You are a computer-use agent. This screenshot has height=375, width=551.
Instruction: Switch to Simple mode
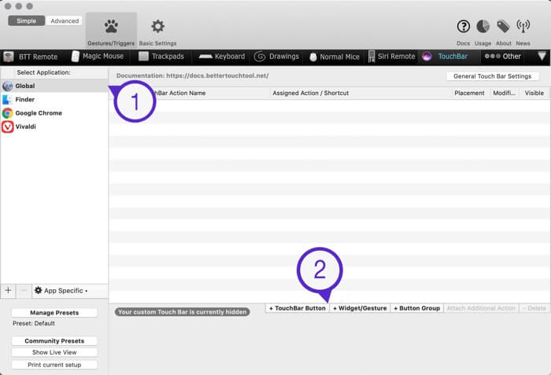26,20
